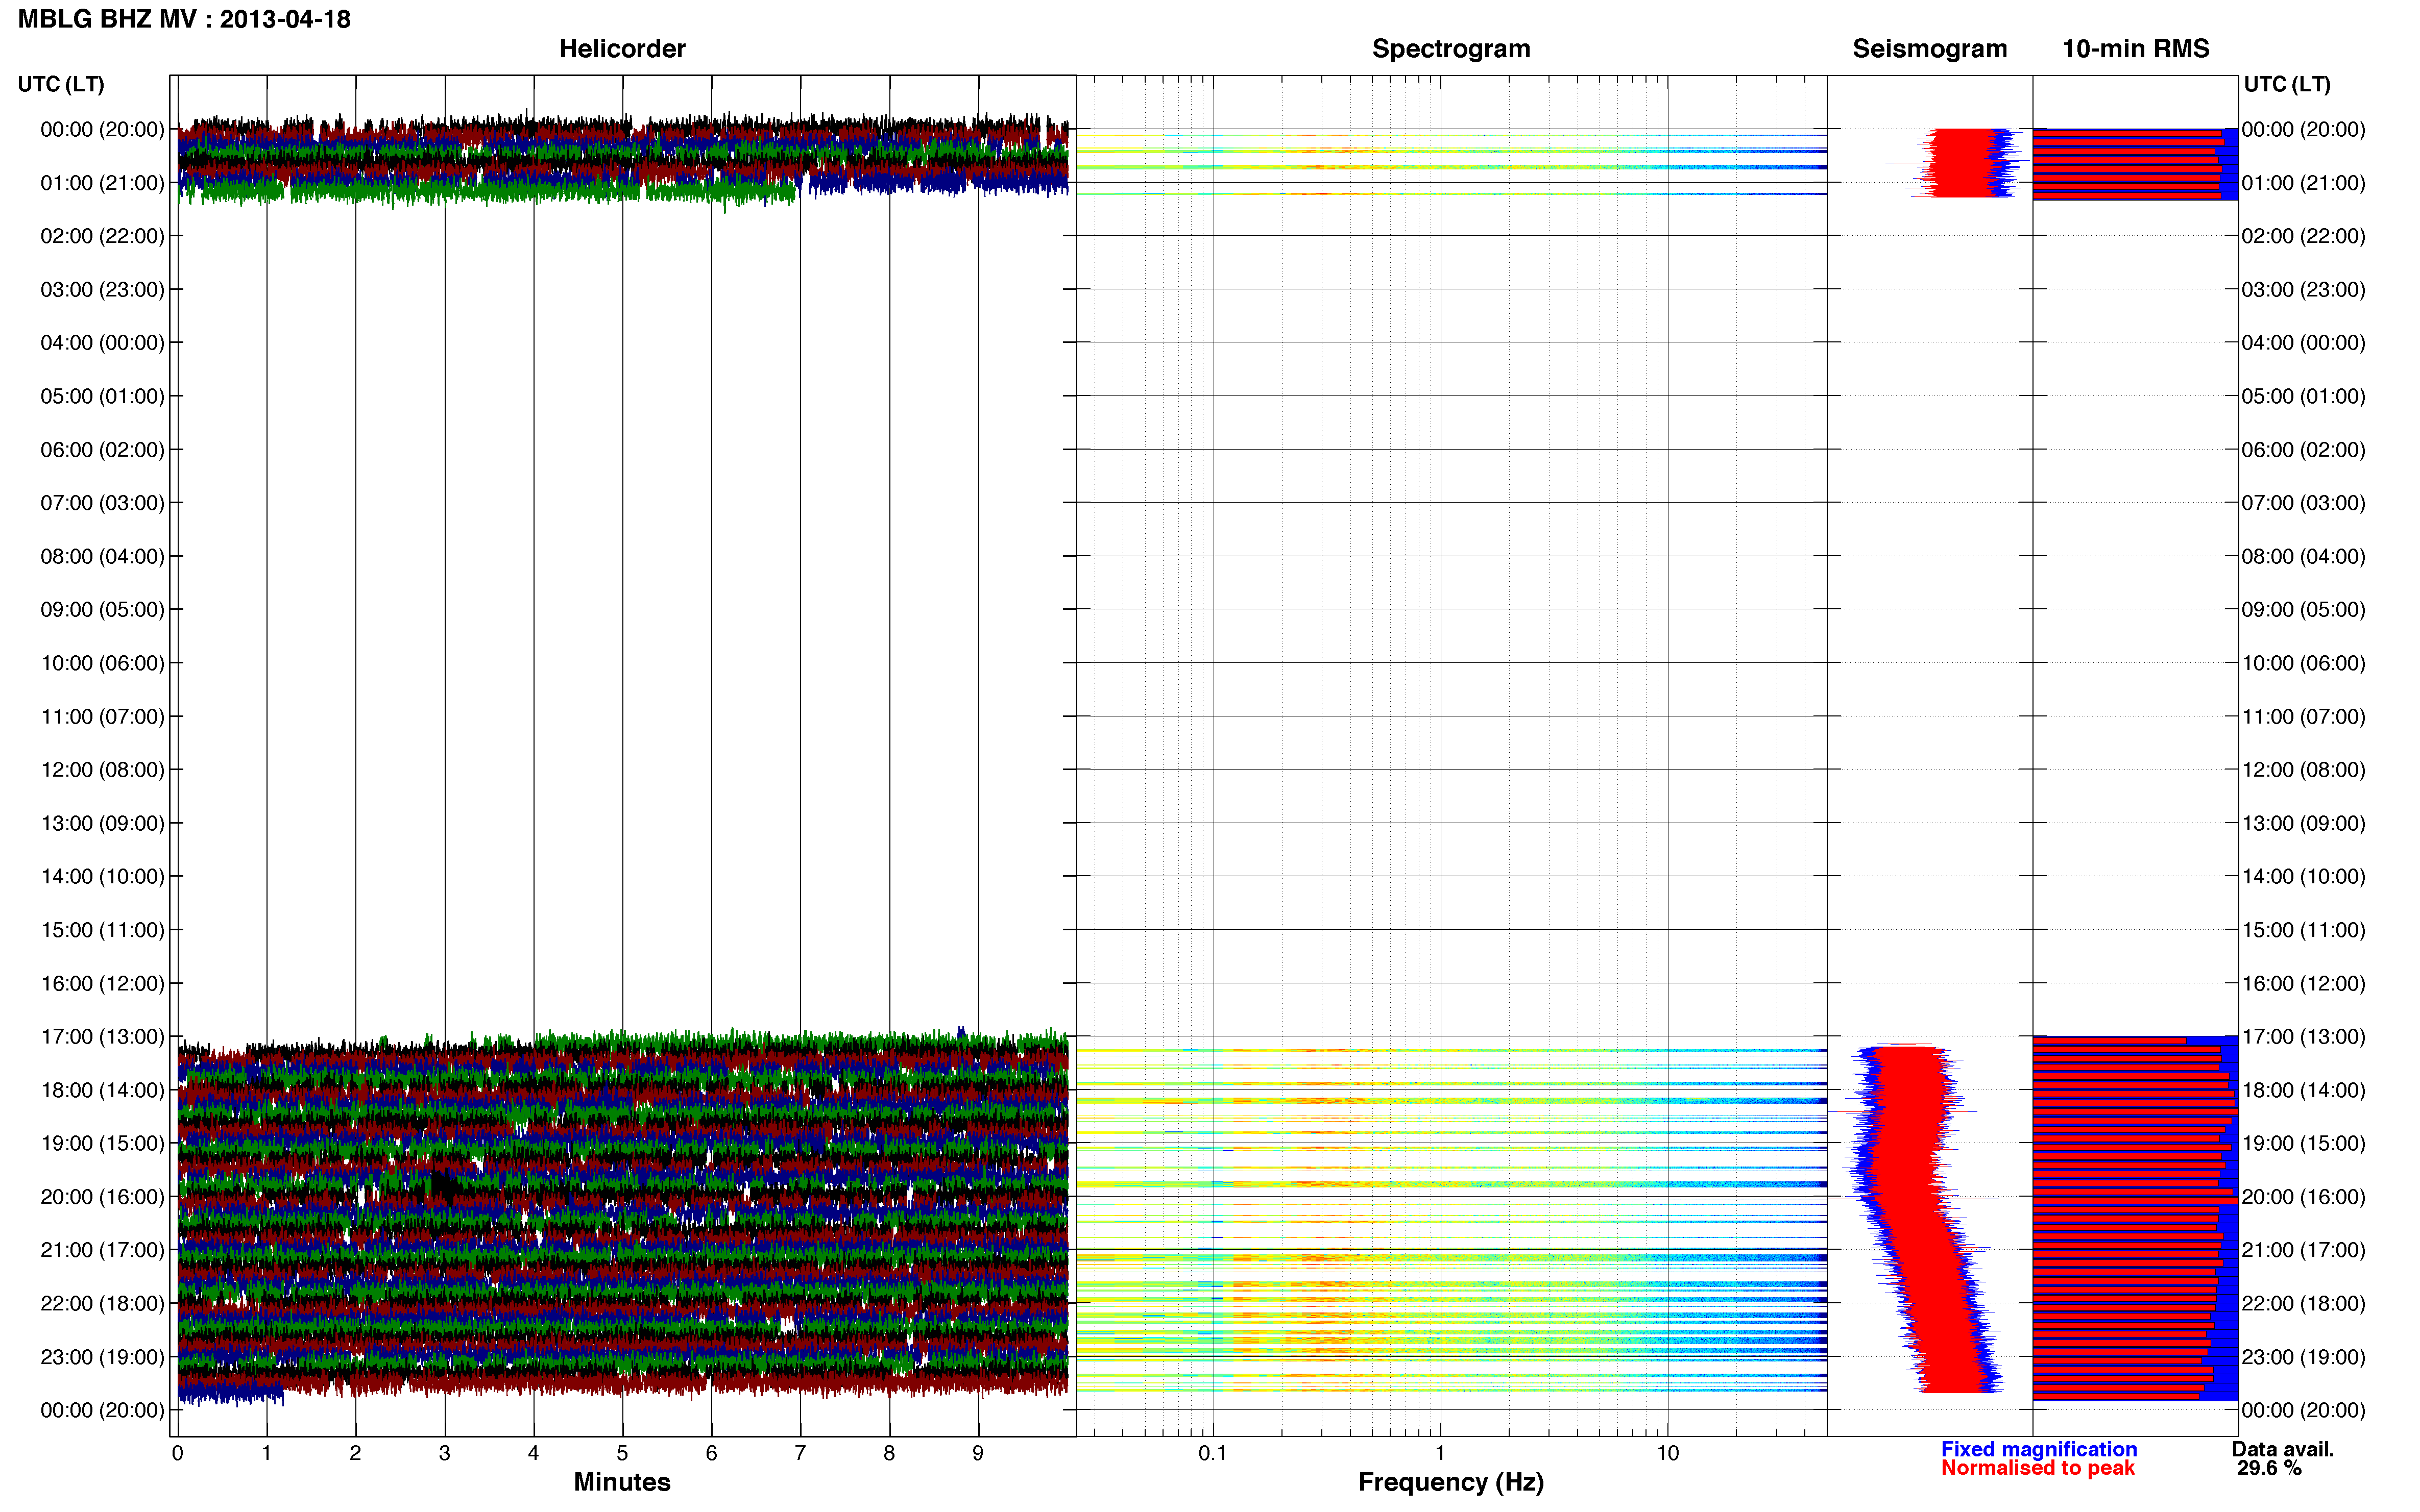Click the left 01:00 (21:00) time label
Viewport: 2420px width, 1512px height.
coord(102,183)
